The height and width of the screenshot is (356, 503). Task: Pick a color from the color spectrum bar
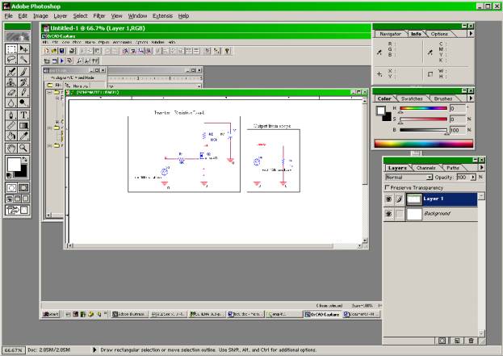(420, 143)
